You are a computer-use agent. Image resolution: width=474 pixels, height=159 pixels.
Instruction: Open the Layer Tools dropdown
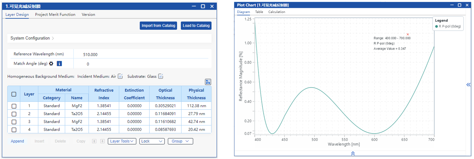coord(122,141)
